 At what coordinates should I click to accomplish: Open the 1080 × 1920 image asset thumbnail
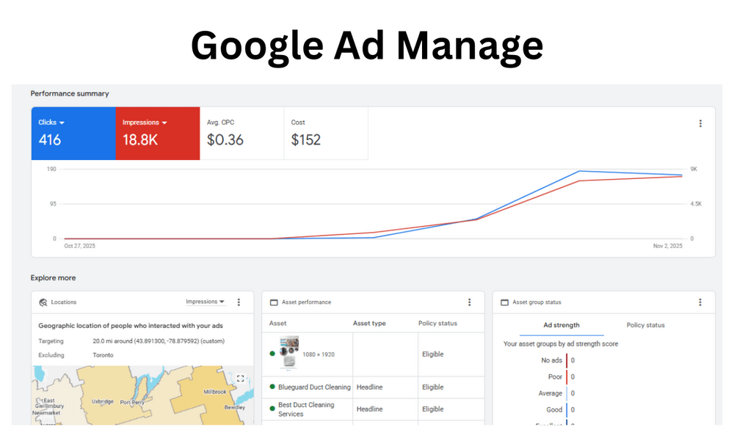point(288,353)
